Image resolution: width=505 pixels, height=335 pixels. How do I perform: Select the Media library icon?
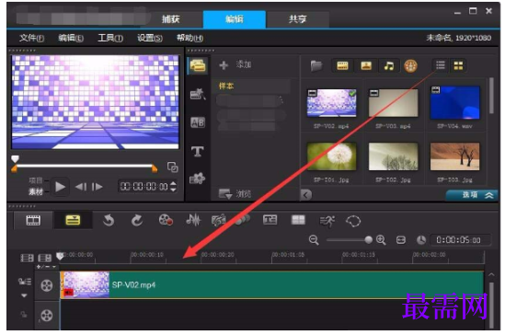click(198, 65)
